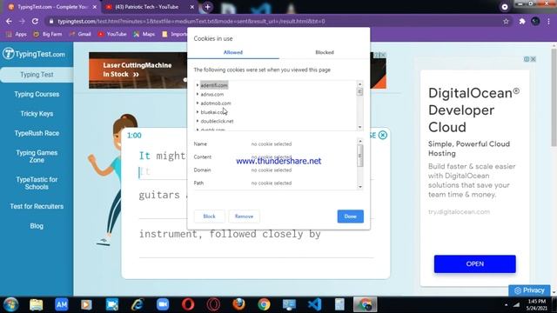
Task: Click the page vertical scrollbar thumb
Action: click(x=554, y=97)
